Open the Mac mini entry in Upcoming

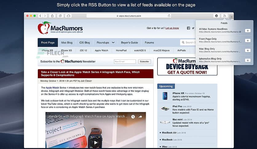[x=177, y=119]
